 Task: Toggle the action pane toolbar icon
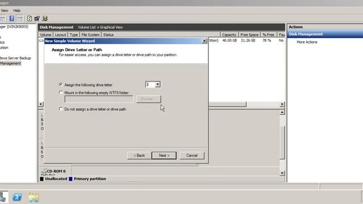tap(20, 19)
